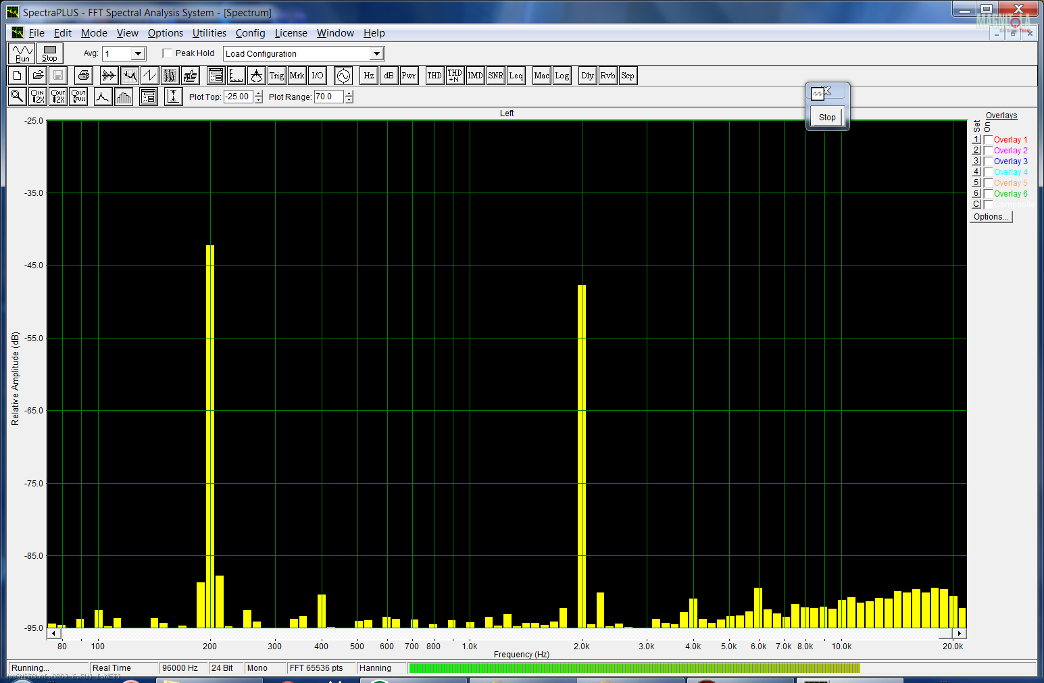Image resolution: width=1044 pixels, height=683 pixels.
Task: Click the frequency scrollbar right arrow
Action: (x=960, y=634)
